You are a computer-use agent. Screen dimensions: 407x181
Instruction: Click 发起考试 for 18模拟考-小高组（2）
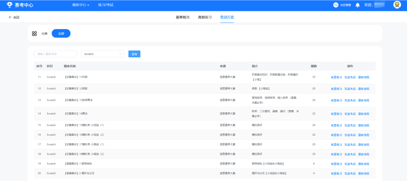[350, 154]
